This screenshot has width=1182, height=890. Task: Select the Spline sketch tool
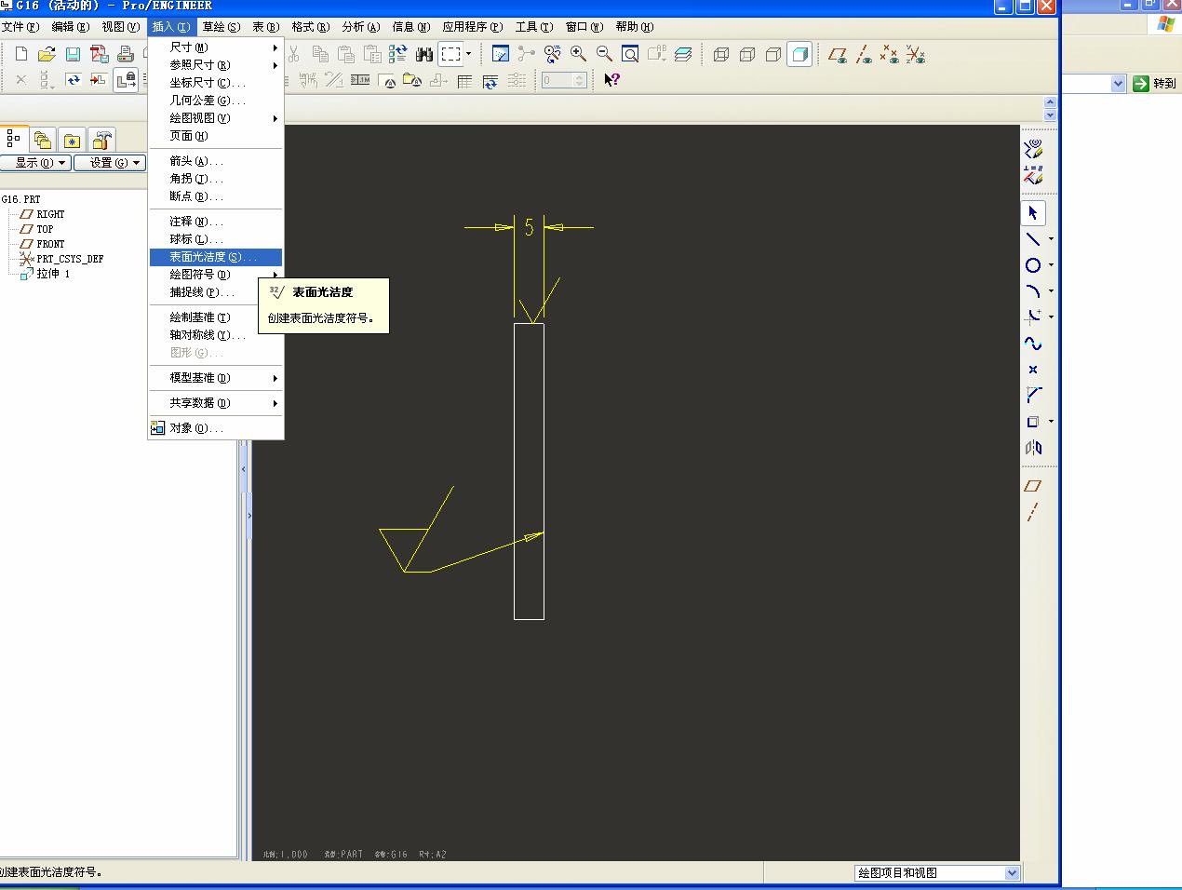[x=1033, y=344]
